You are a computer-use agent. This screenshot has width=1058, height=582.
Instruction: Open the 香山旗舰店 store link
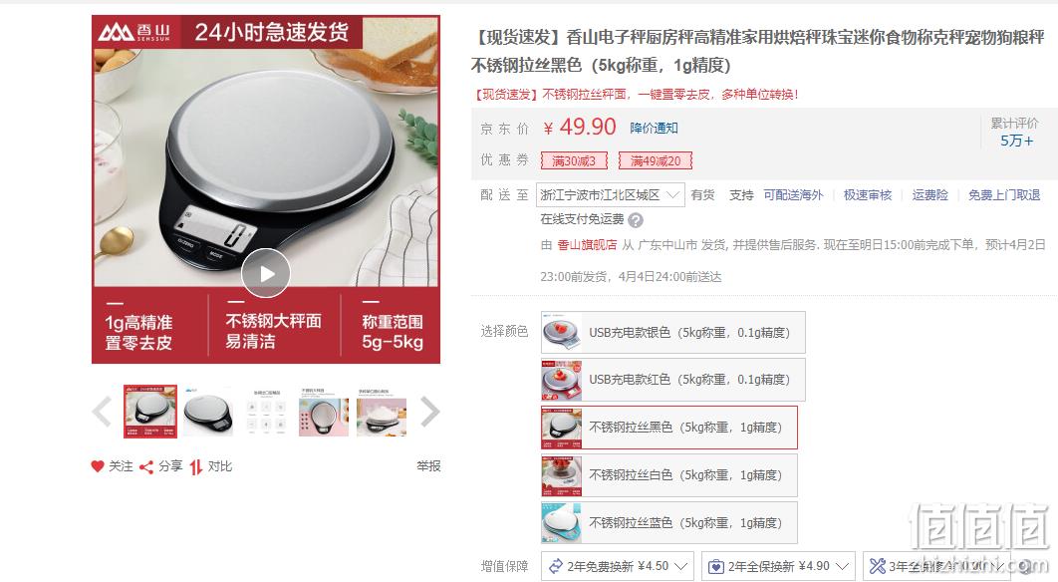(x=587, y=244)
